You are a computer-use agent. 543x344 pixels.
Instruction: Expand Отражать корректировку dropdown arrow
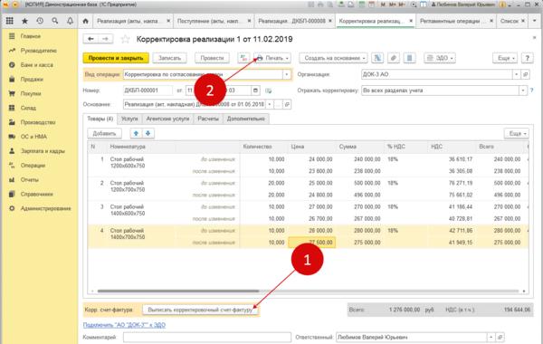pos(523,91)
